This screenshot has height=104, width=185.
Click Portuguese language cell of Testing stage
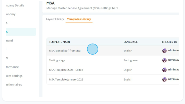point(130,60)
